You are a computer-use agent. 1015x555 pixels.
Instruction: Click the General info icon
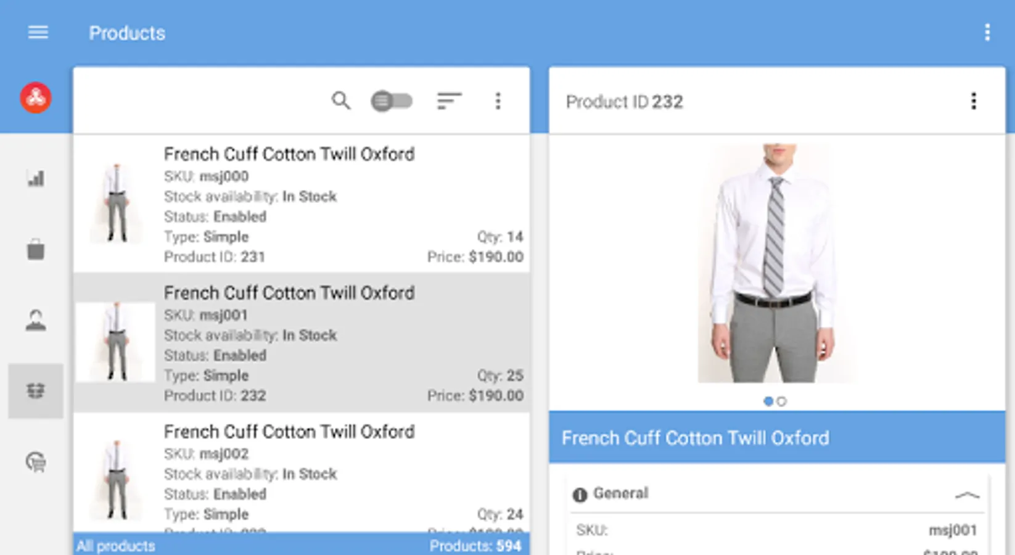580,495
